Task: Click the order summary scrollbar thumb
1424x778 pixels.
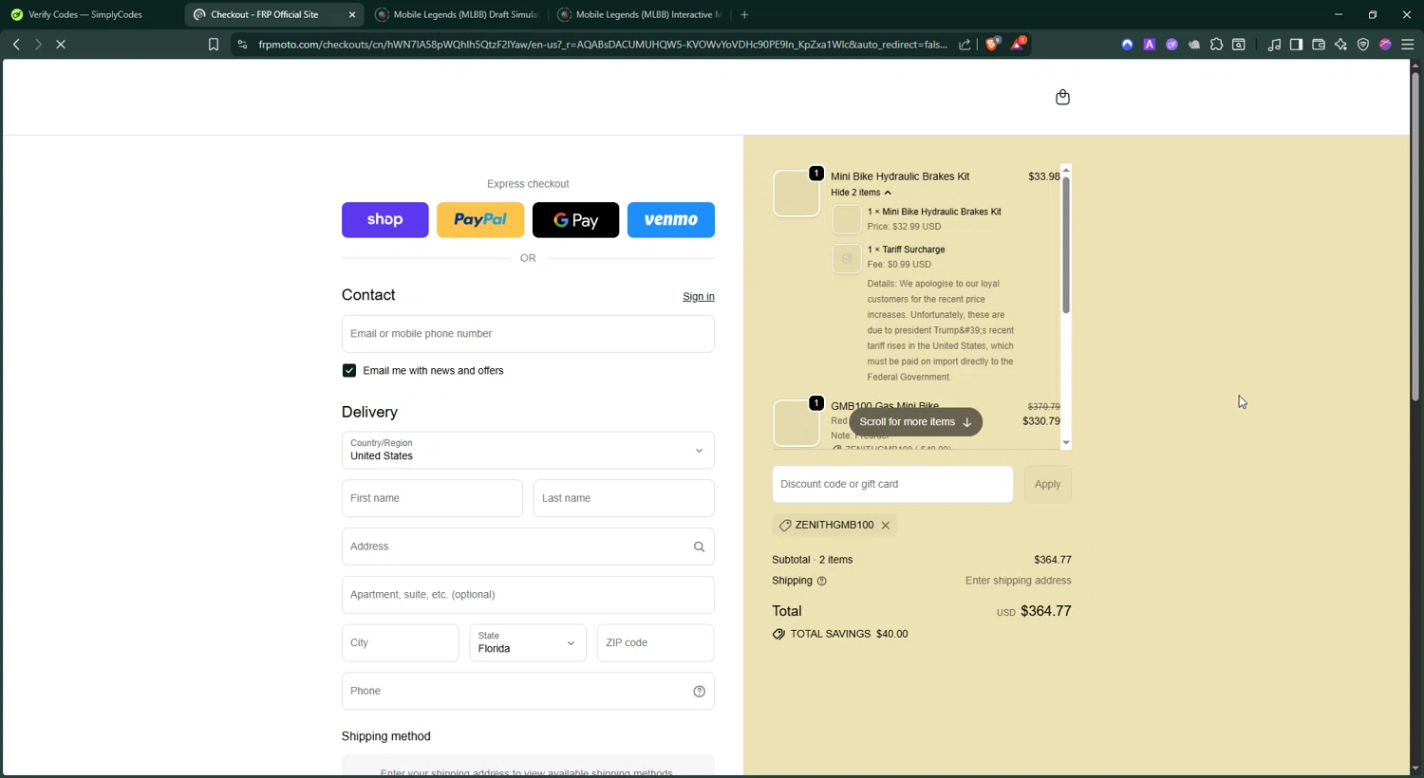Action: point(1066,245)
